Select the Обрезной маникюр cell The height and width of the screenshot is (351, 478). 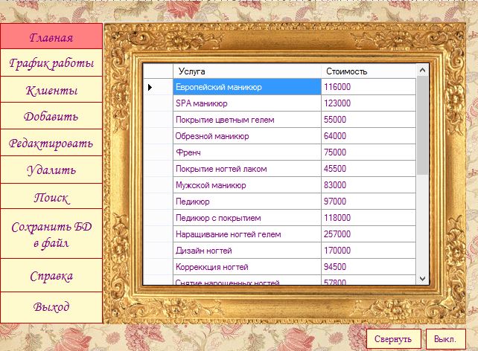pyautogui.click(x=247, y=136)
